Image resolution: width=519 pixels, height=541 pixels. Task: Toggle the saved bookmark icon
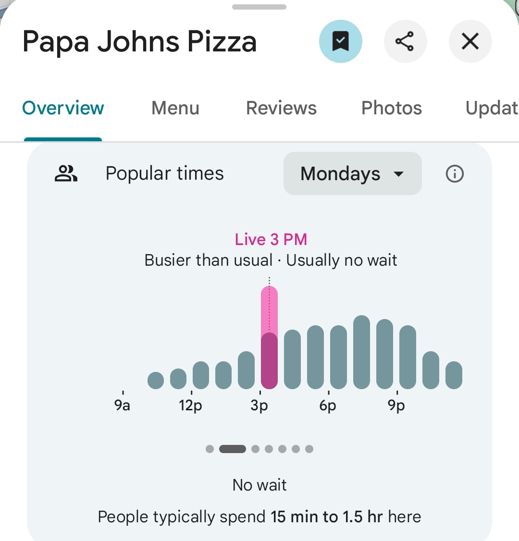pos(340,41)
